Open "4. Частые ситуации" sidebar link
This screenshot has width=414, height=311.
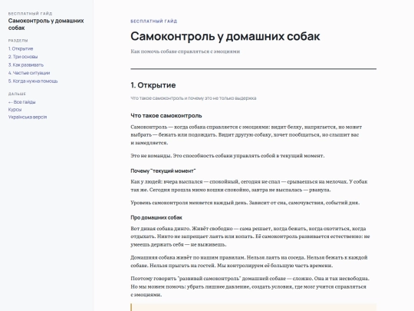click(x=29, y=73)
